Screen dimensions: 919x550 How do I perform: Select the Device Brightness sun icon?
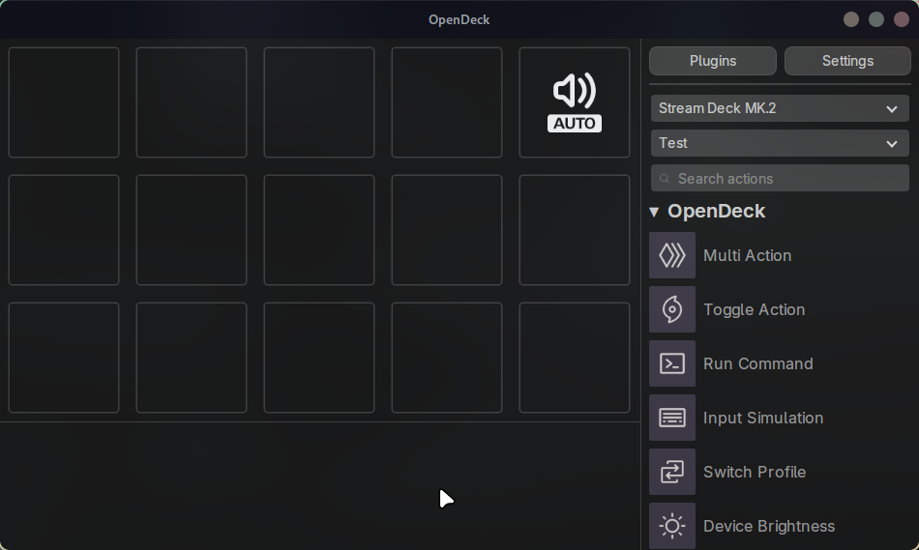pyautogui.click(x=672, y=526)
